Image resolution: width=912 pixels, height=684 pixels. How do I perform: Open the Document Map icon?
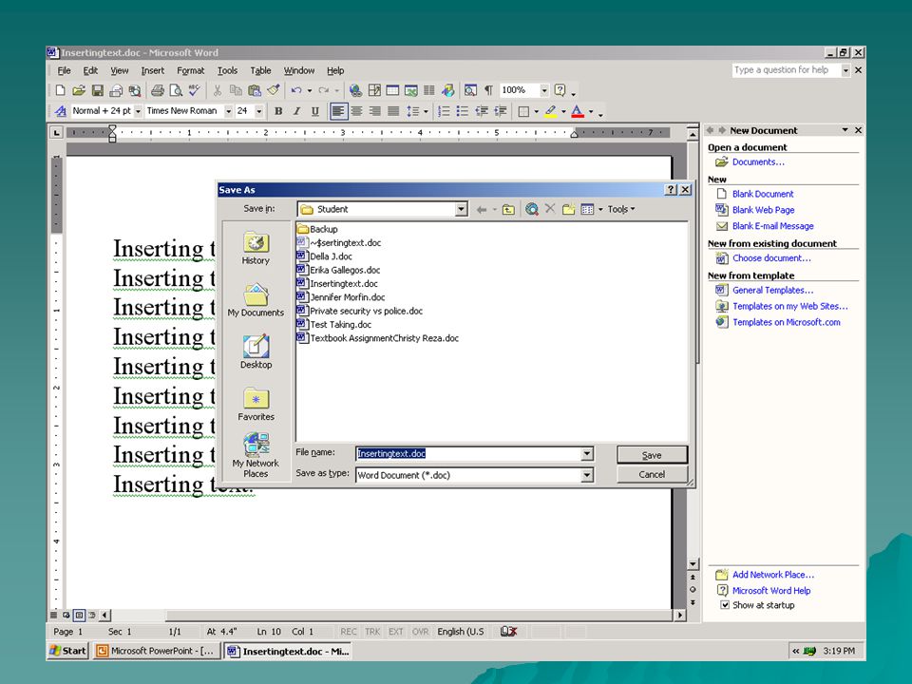coord(470,90)
